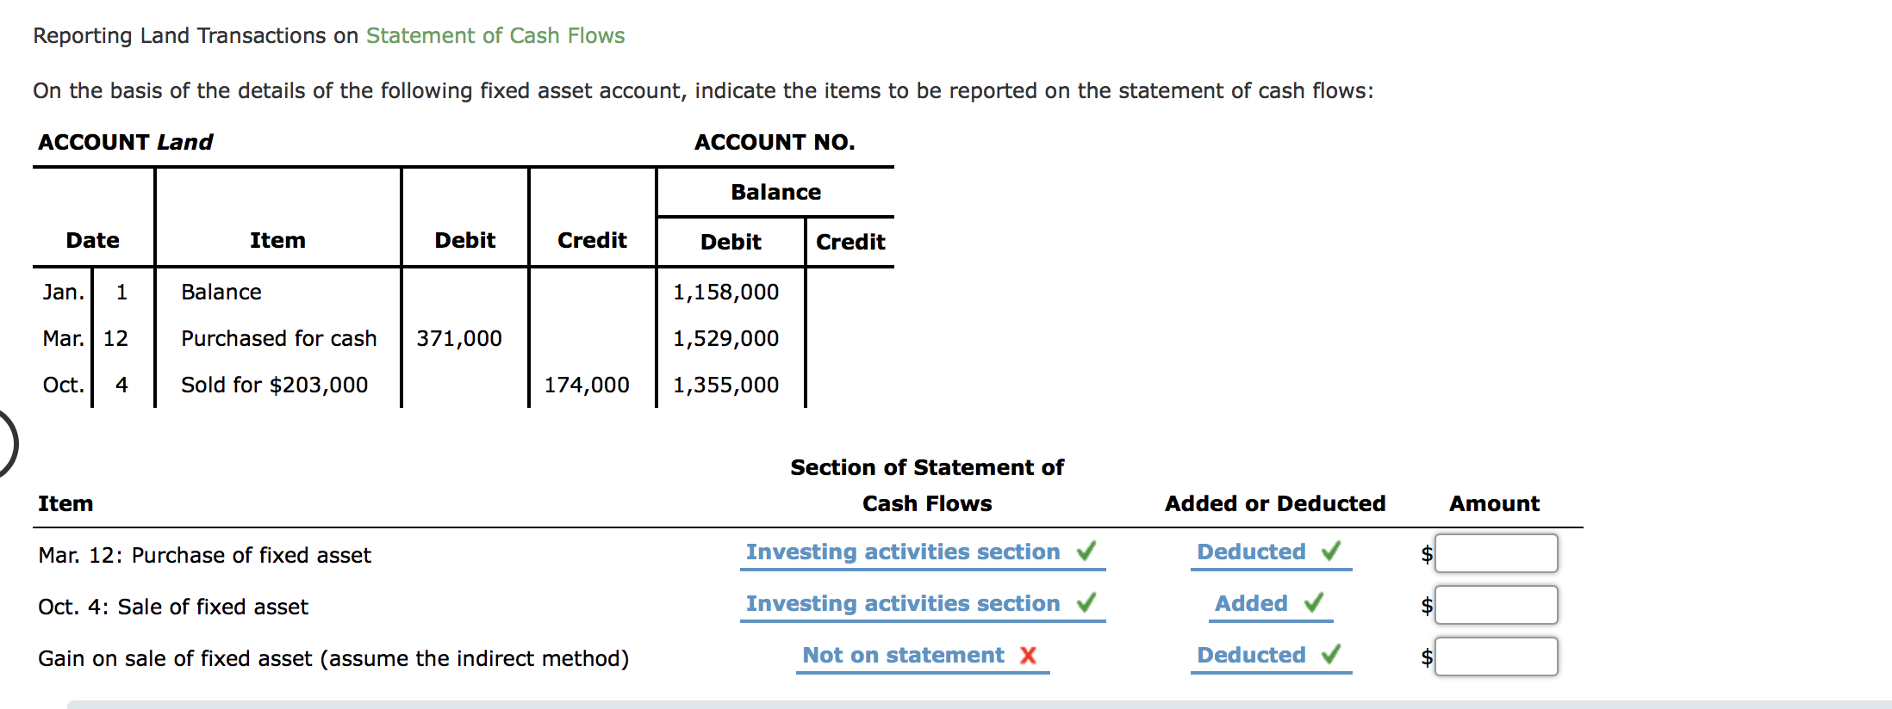
Task: Click the dollar sign beside the first amount box
Action: pyautogui.click(x=1426, y=555)
